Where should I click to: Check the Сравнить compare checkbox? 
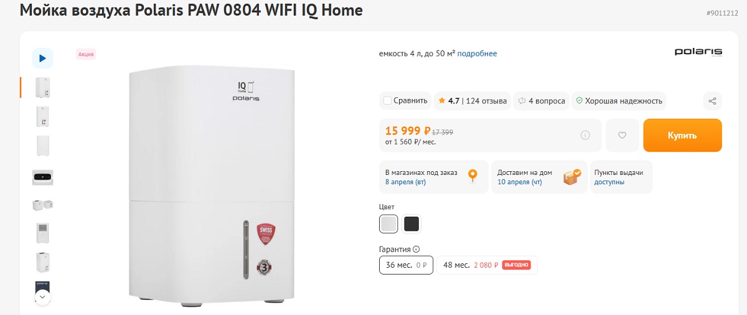point(388,101)
